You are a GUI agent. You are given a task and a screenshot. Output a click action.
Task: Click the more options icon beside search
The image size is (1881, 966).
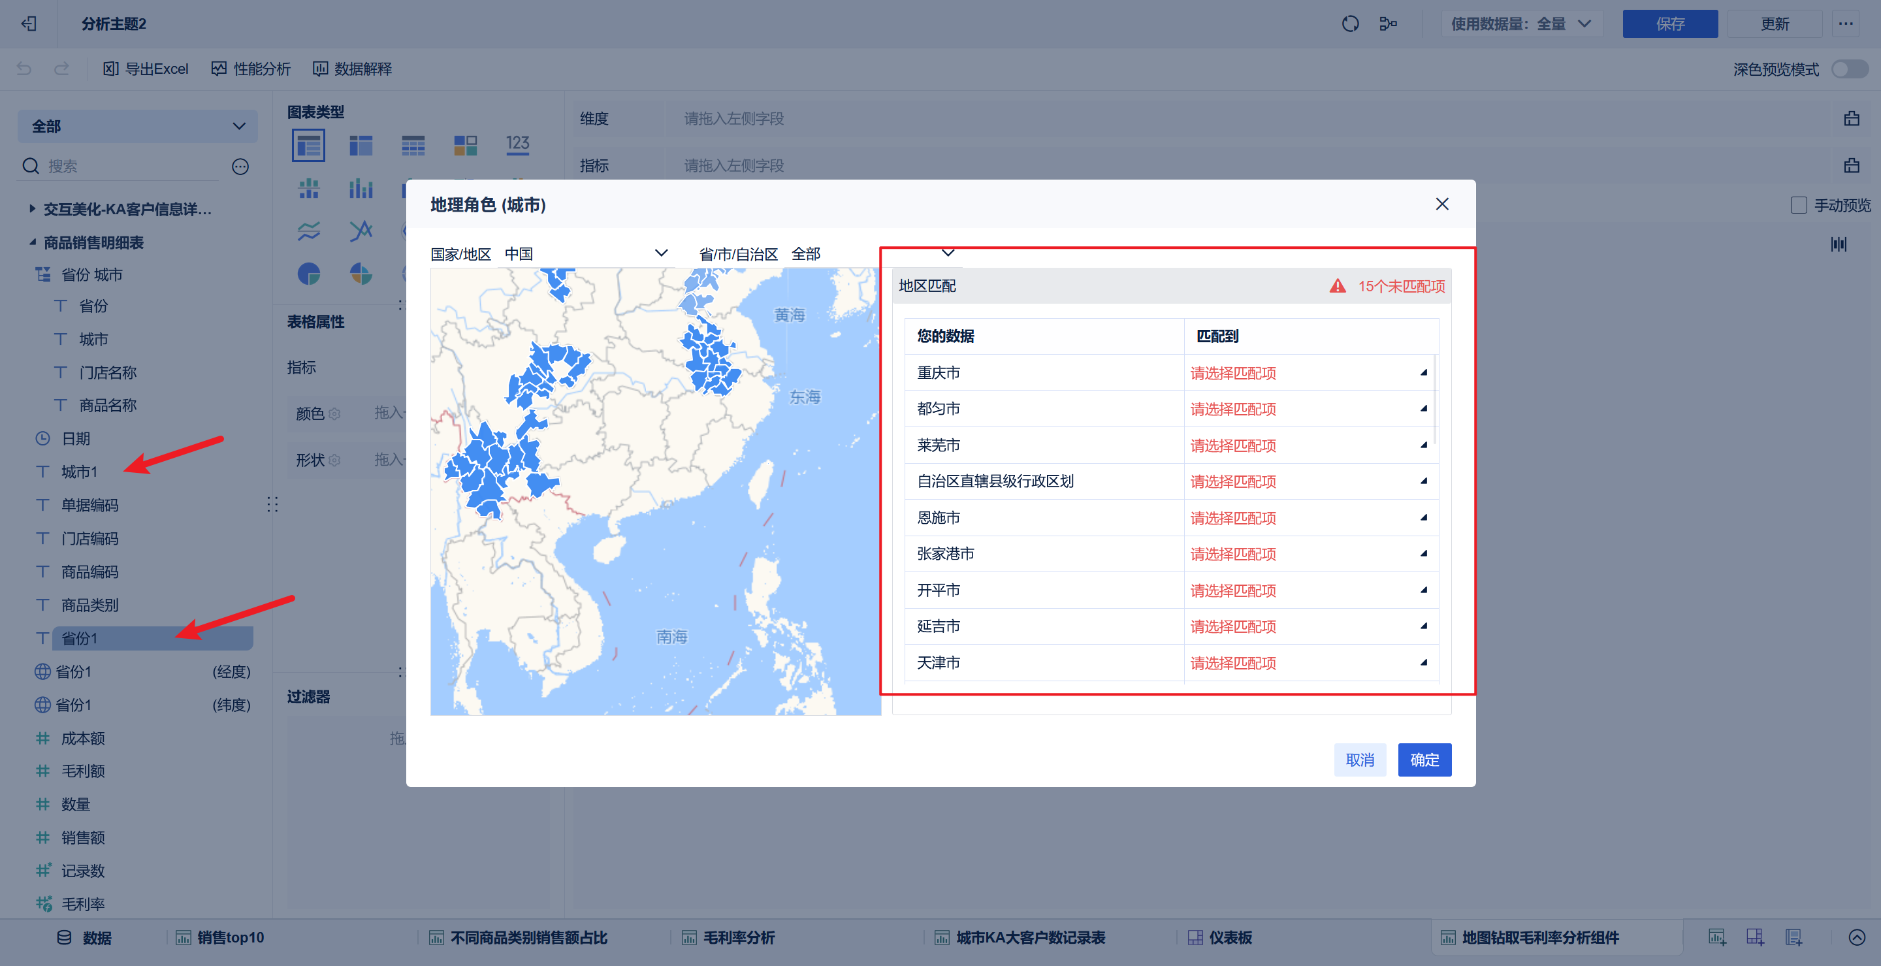(240, 167)
